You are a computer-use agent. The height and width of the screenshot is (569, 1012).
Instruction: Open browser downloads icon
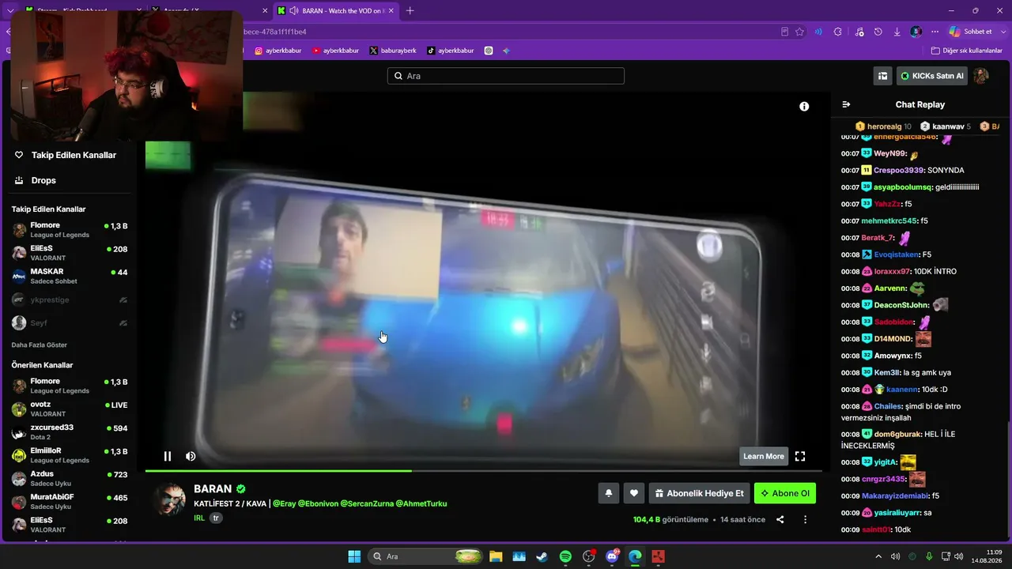(x=897, y=32)
